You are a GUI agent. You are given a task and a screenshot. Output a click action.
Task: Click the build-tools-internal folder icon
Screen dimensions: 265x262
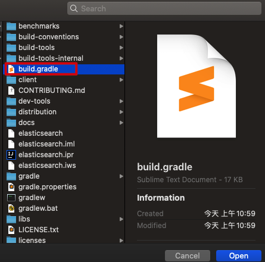(x=11, y=58)
